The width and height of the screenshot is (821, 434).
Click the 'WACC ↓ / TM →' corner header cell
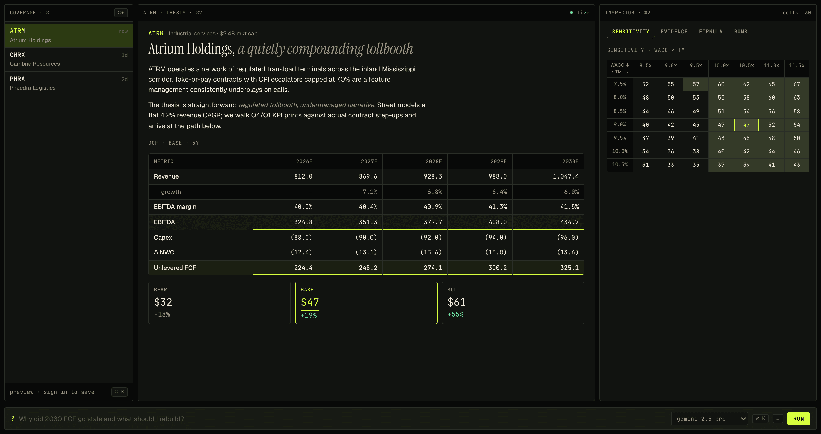[620, 68]
